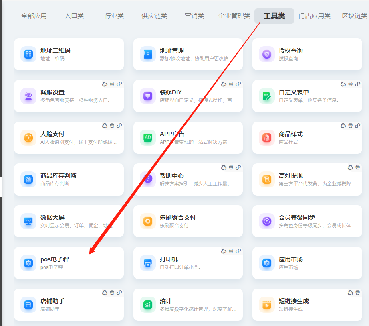Click the swirl badge on 店铺助手 card
Screen dimensions: 369x326
pos(105,293)
